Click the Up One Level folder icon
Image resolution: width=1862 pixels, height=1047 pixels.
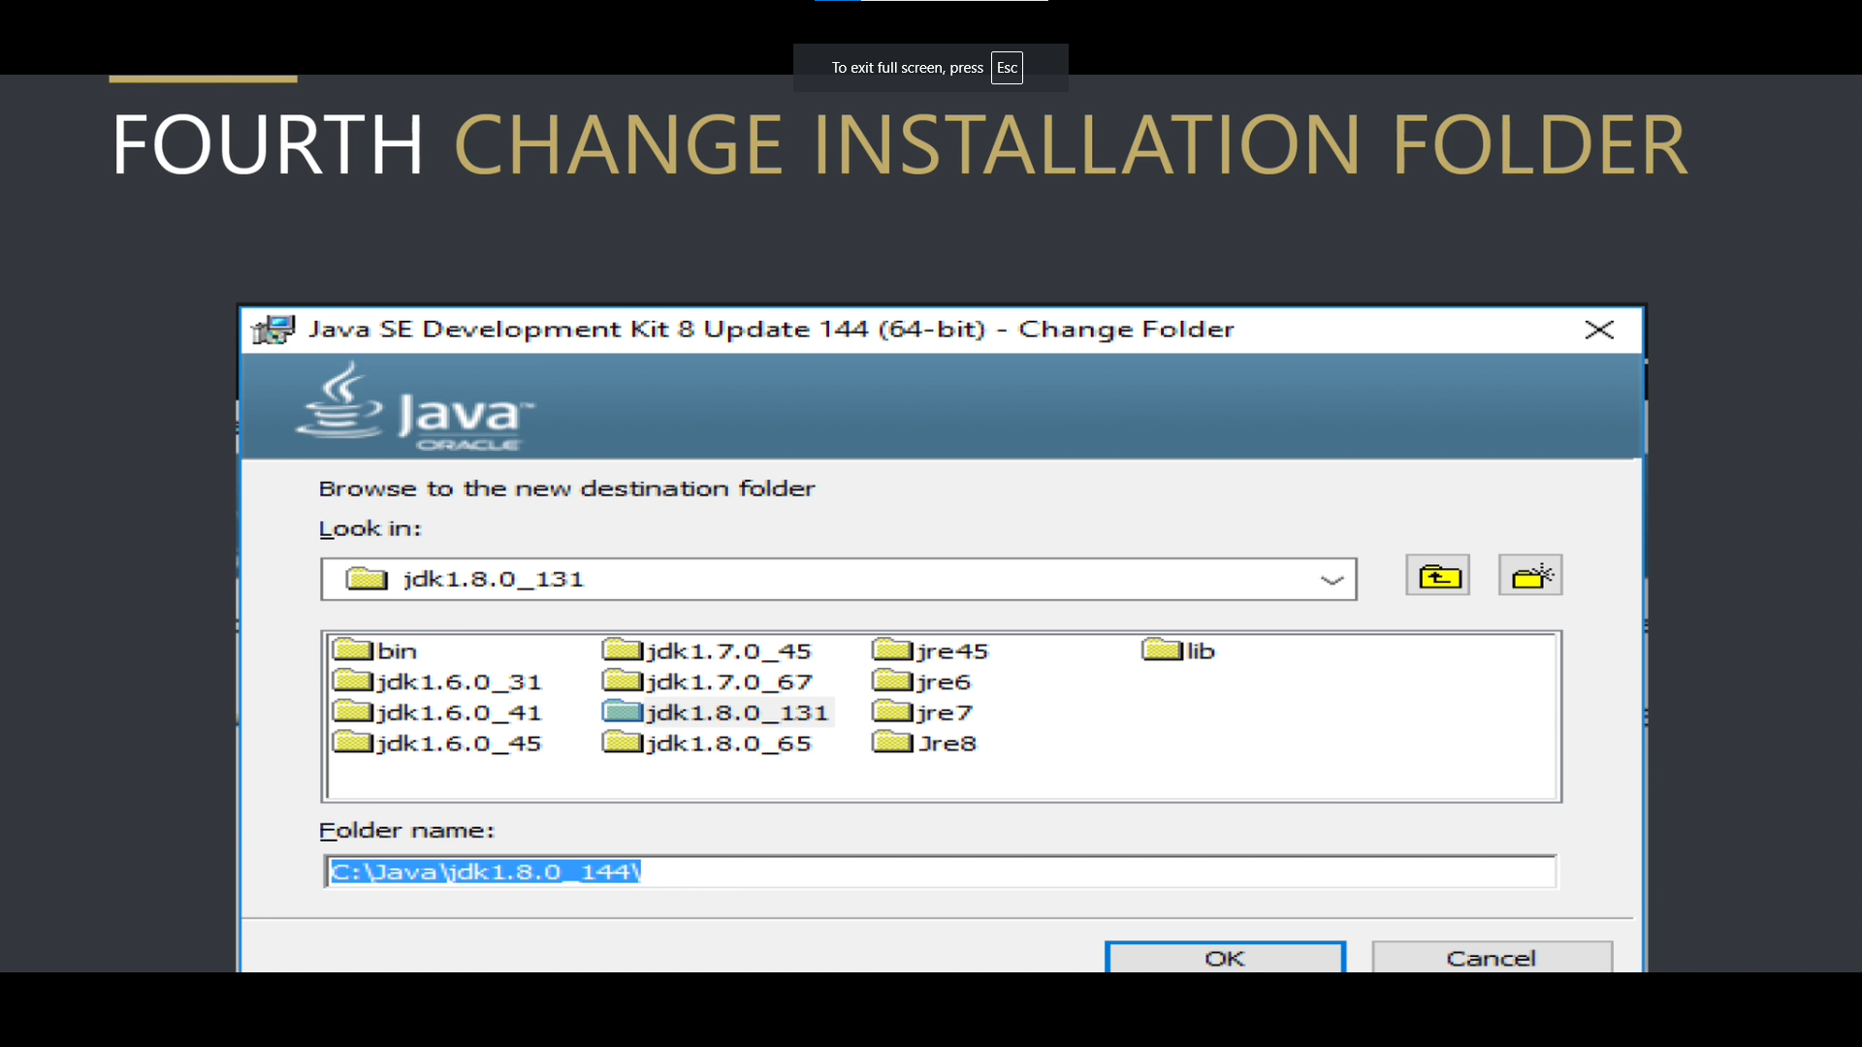1438,574
